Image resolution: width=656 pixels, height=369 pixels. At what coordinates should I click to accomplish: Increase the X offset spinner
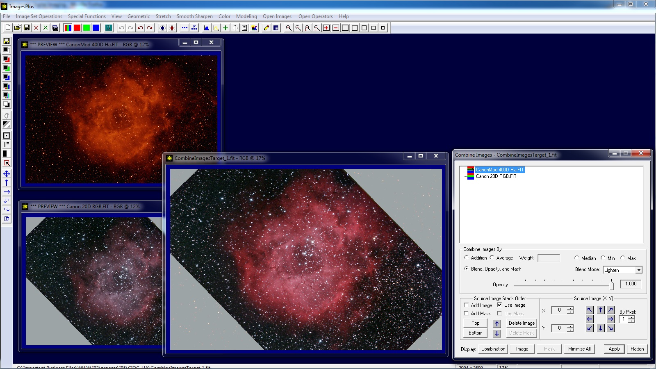[570, 308]
